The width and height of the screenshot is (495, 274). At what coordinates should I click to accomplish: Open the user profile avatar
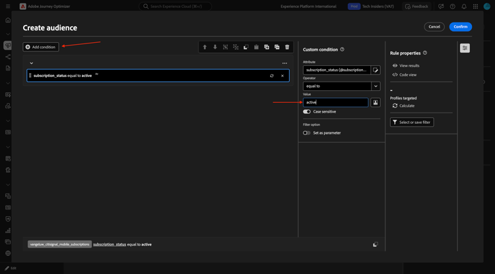tap(487, 7)
